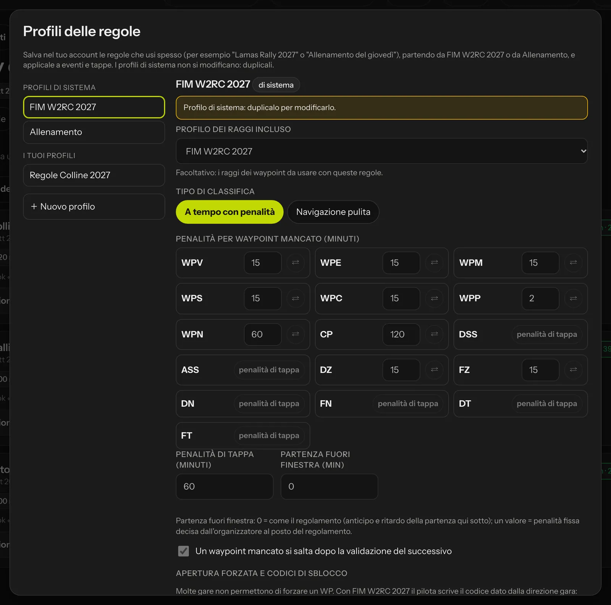Select A tempo con penalità ranking type
This screenshot has height=605, width=611.
(x=230, y=212)
